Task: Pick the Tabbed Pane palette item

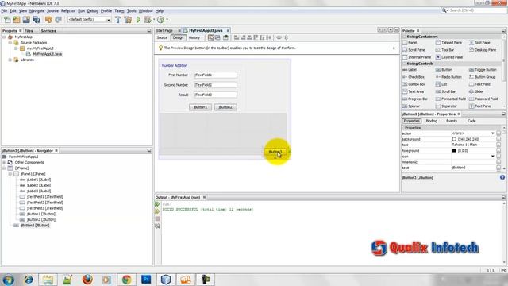Action: tap(448, 42)
